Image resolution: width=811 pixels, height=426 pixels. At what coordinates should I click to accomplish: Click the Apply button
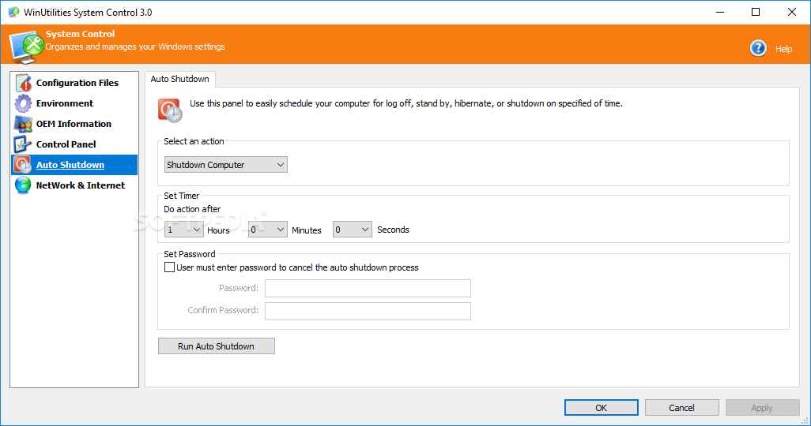click(x=762, y=407)
